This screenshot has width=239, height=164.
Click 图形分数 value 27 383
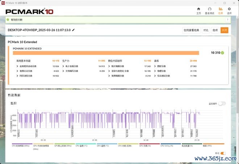193,66
